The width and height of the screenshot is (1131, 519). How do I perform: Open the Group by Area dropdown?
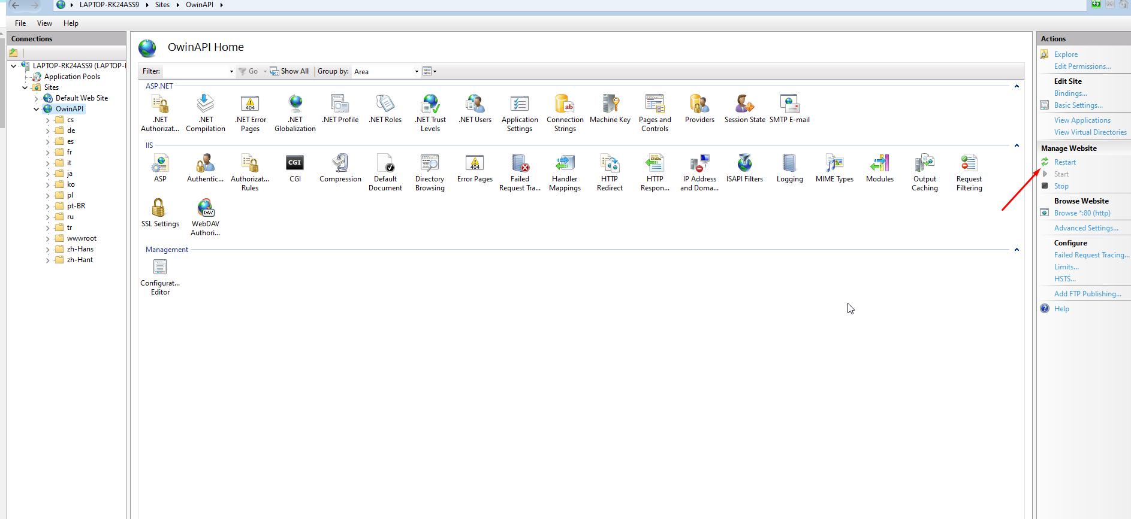pyautogui.click(x=417, y=71)
